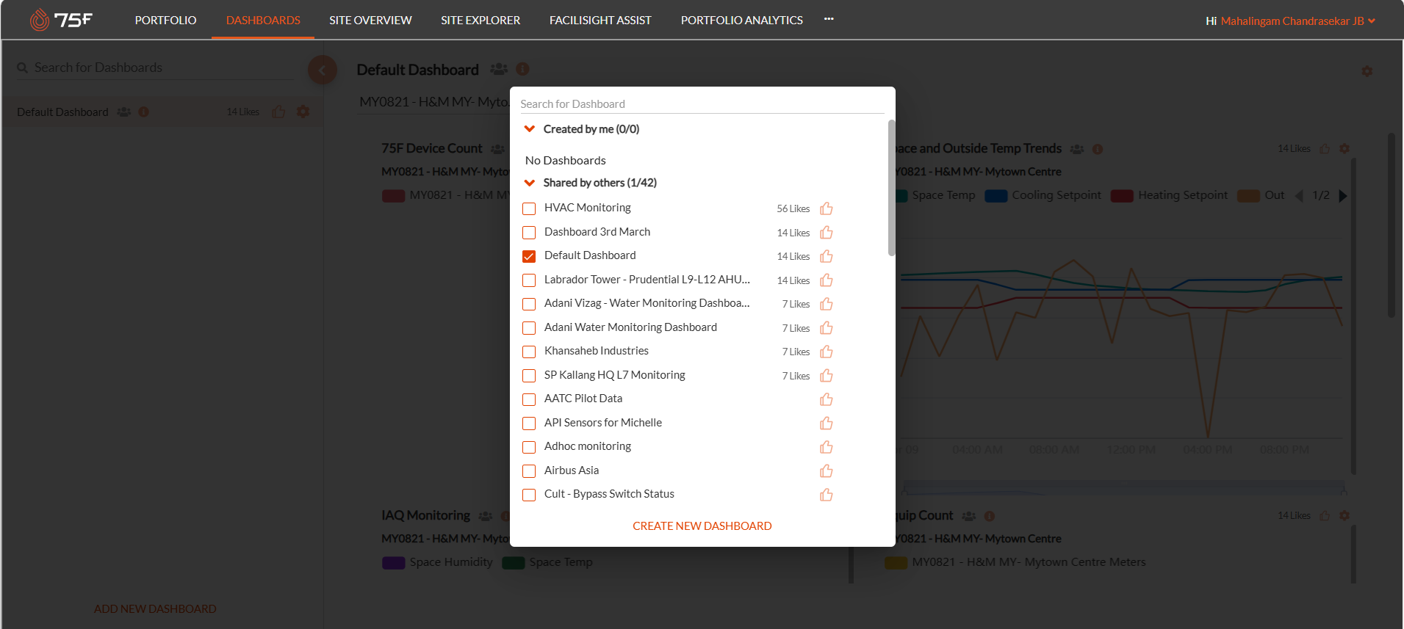
Task: Collapse the Created by me section
Action: pos(529,129)
